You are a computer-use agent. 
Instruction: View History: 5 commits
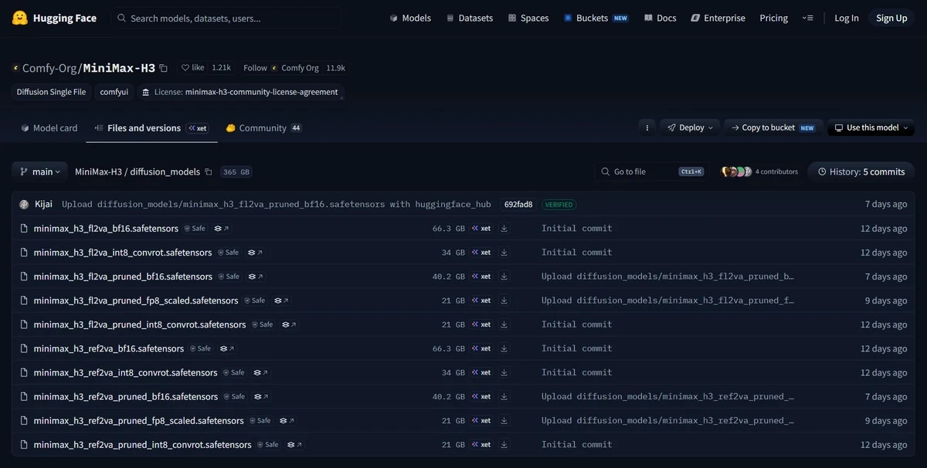pos(861,171)
